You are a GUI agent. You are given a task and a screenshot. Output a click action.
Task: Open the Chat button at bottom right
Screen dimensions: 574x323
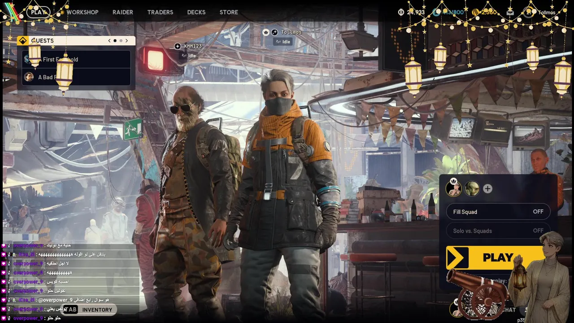point(509,310)
